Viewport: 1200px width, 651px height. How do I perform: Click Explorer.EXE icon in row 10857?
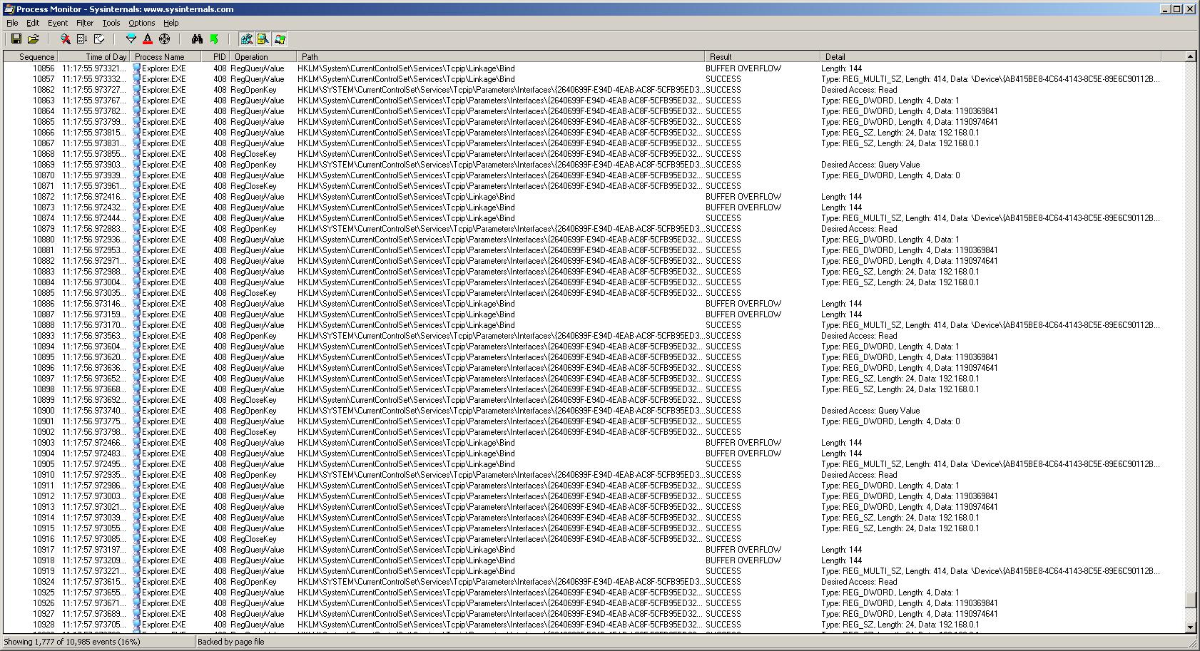pos(136,79)
